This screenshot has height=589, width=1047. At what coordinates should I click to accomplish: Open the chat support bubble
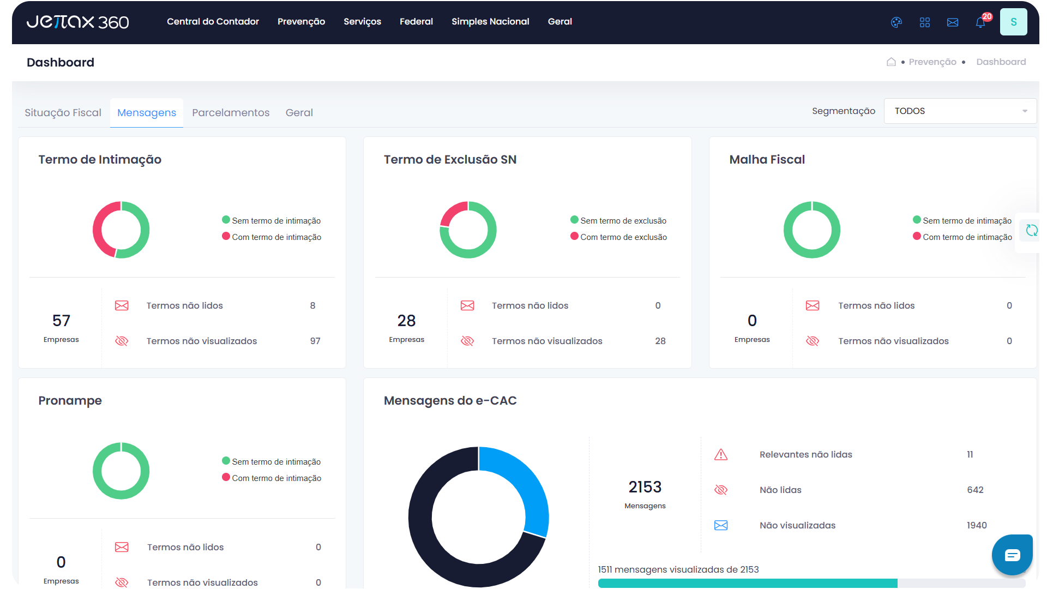coord(1013,555)
